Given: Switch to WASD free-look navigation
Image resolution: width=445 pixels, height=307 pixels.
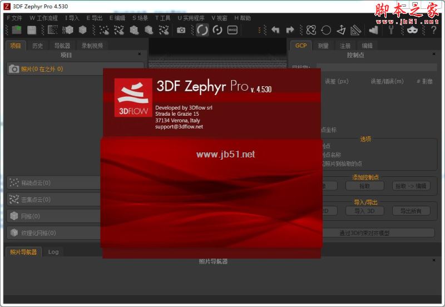Looking at the screenshot, I should click(x=233, y=30).
